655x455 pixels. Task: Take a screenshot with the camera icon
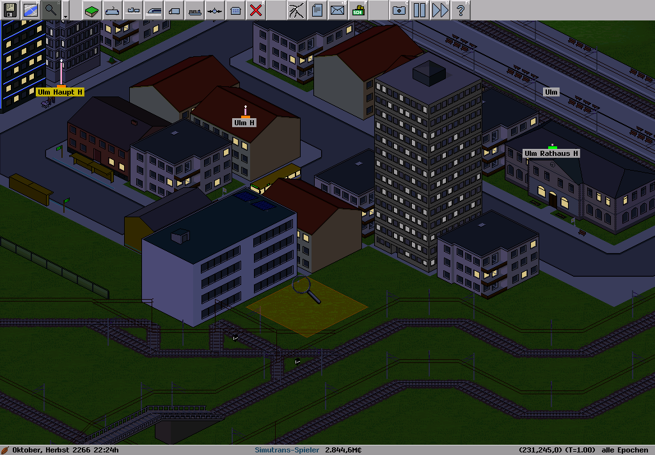(399, 10)
